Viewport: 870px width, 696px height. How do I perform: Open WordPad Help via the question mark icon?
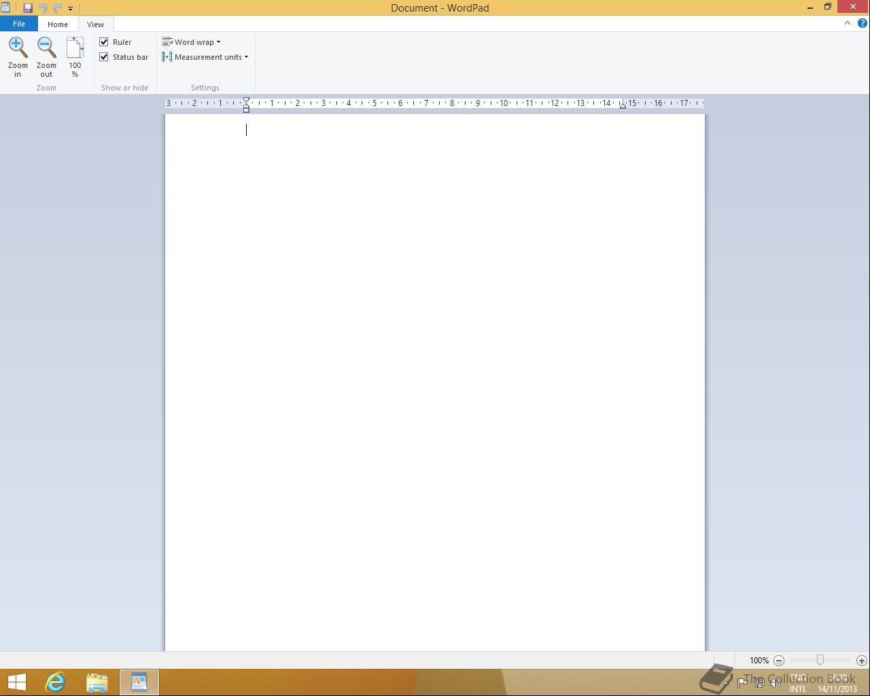(x=862, y=23)
